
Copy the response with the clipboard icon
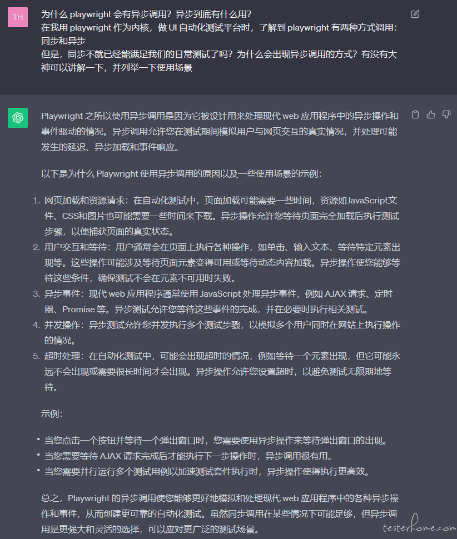pyautogui.click(x=415, y=114)
